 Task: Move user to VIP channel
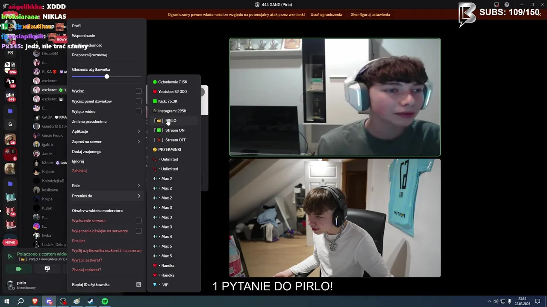tap(174, 285)
